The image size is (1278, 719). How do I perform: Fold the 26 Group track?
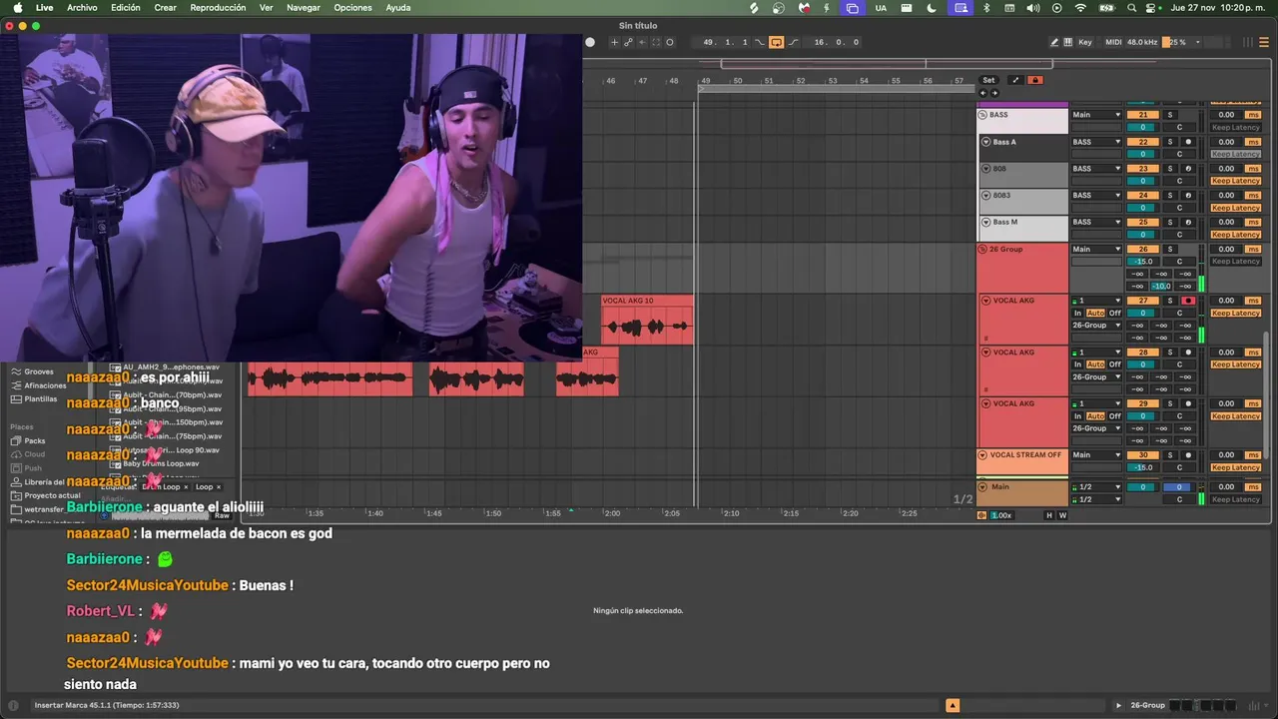(x=982, y=249)
